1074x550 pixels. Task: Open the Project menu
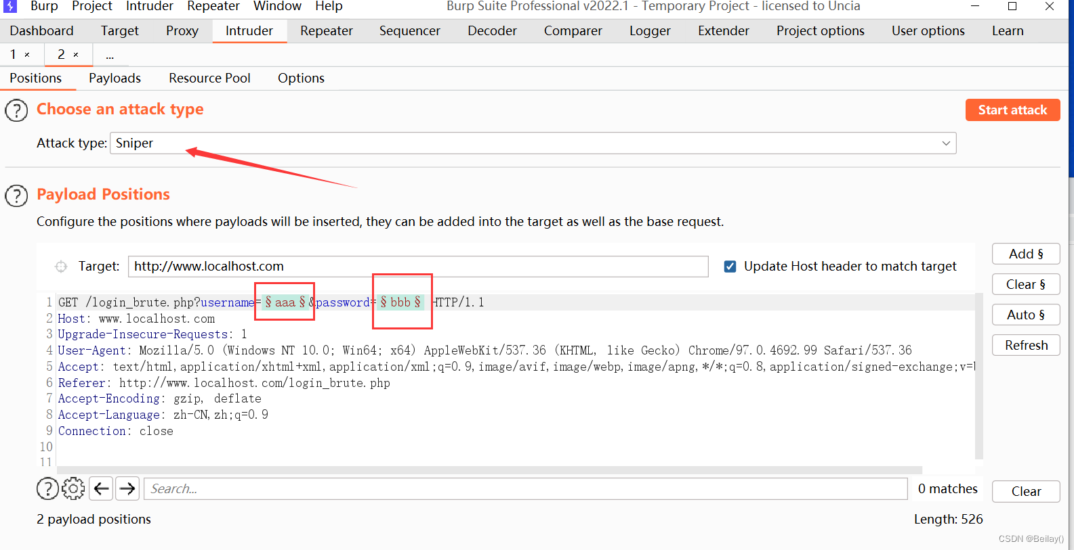click(x=92, y=6)
